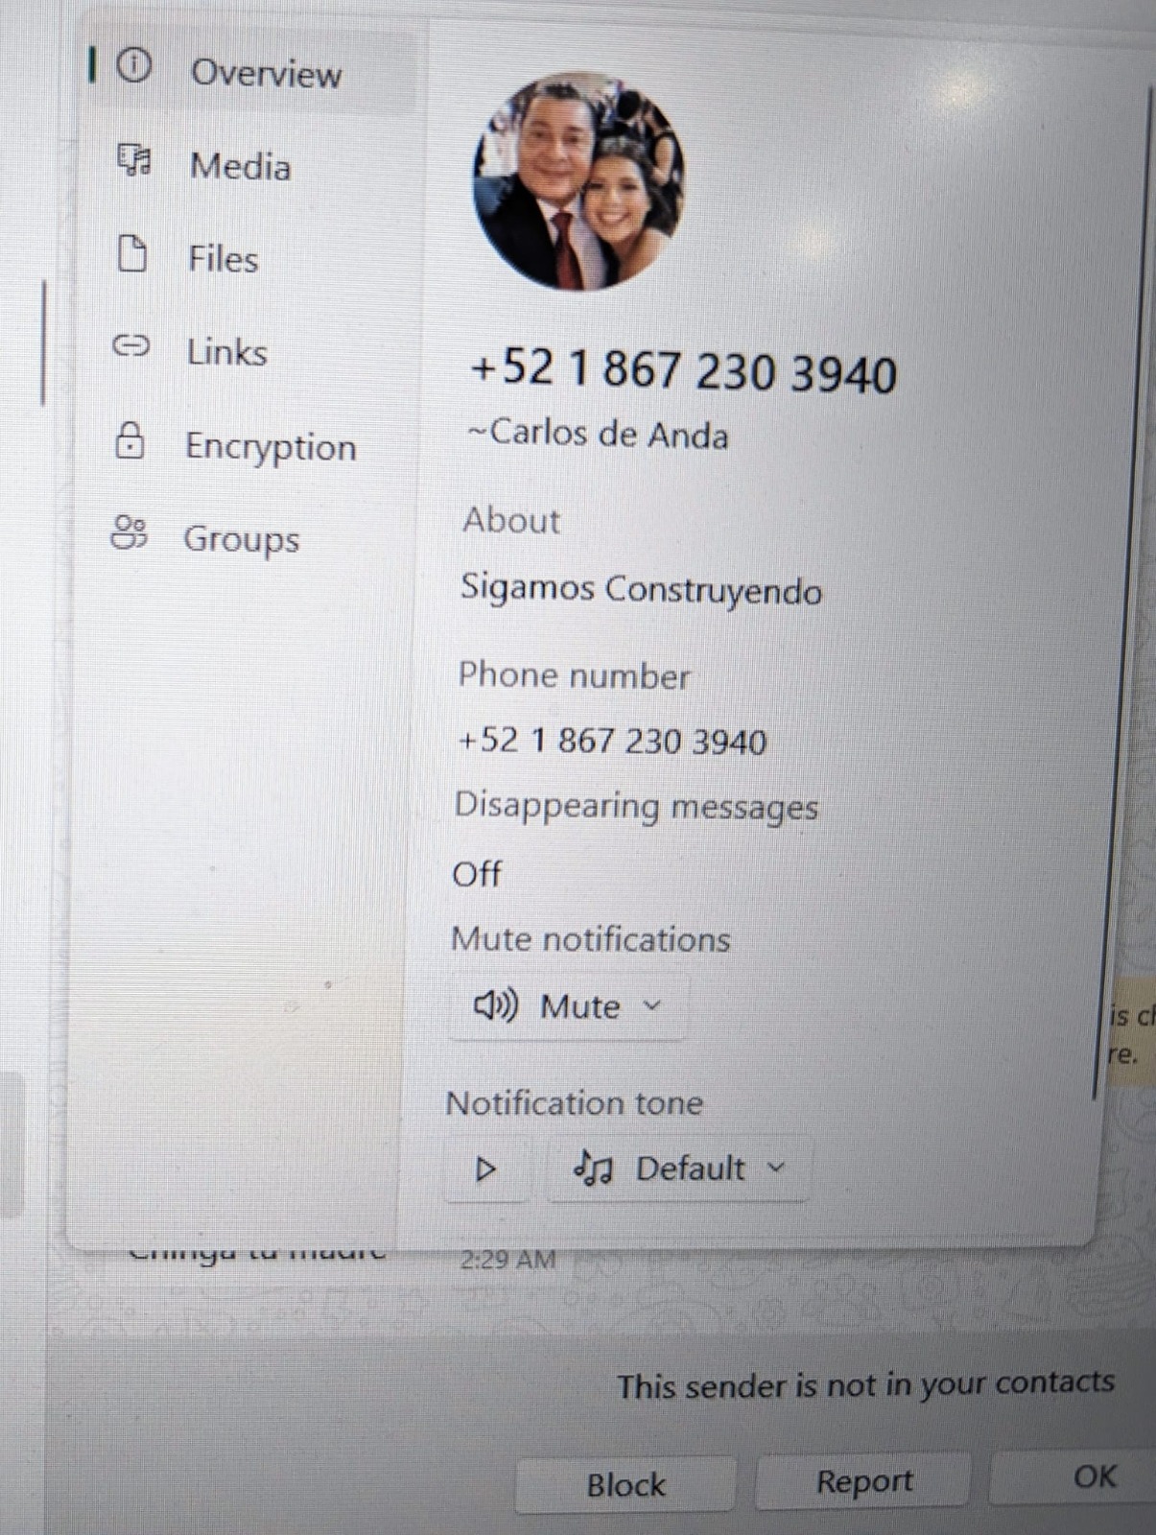This screenshot has width=1156, height=1535.
Task: Switch to the Media tab label
Action: [240, 166]
